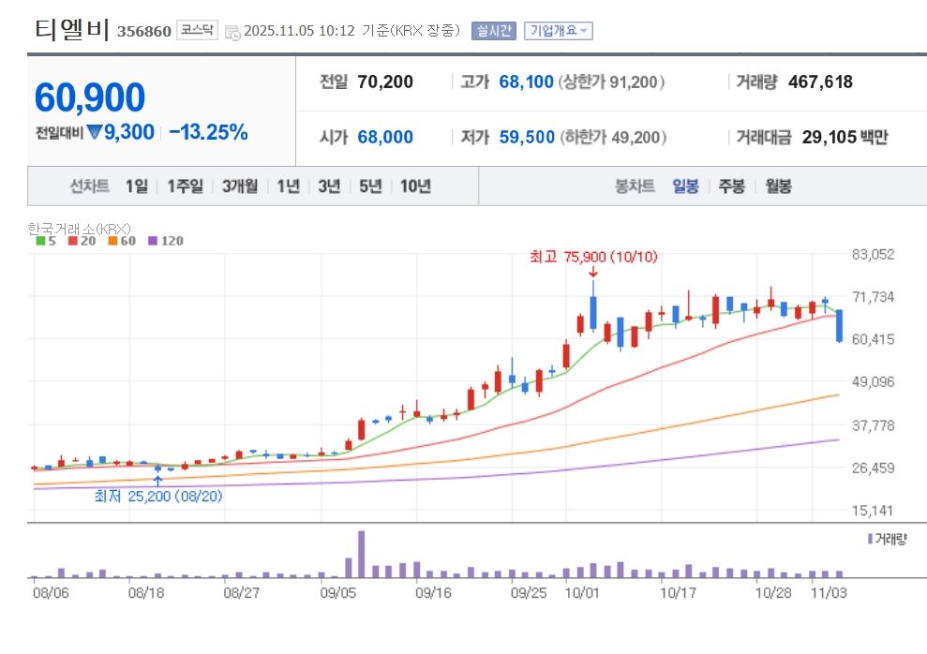Click the purple 120-day moving average swatch
927x654 pixels.
point(153,241)
